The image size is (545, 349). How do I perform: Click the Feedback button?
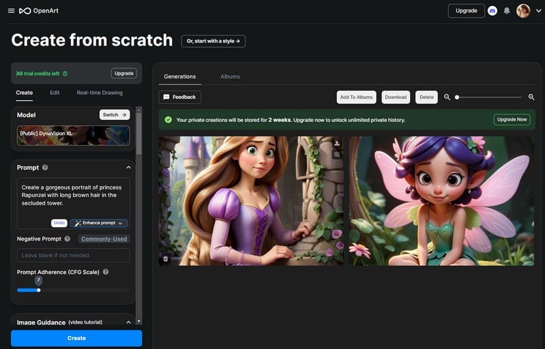point(179,97)
